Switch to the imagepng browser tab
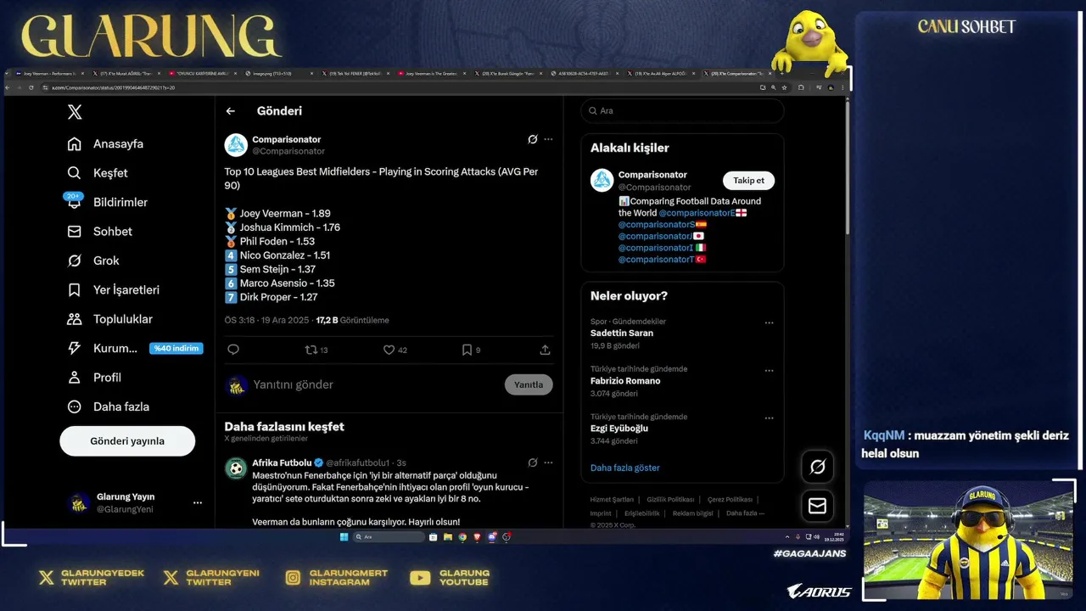This screenshot has height=611, width=1086. tap(282, 74)
